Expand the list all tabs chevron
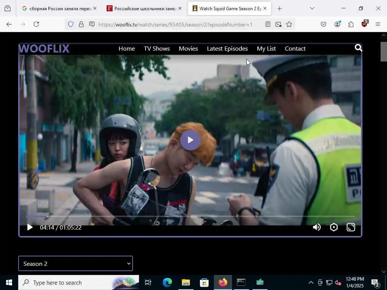Screen dimensions: 387x290 pyautogui.click(x=312, y=8)
